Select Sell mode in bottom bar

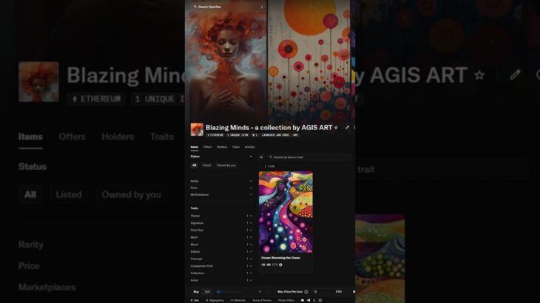(207, 292)
